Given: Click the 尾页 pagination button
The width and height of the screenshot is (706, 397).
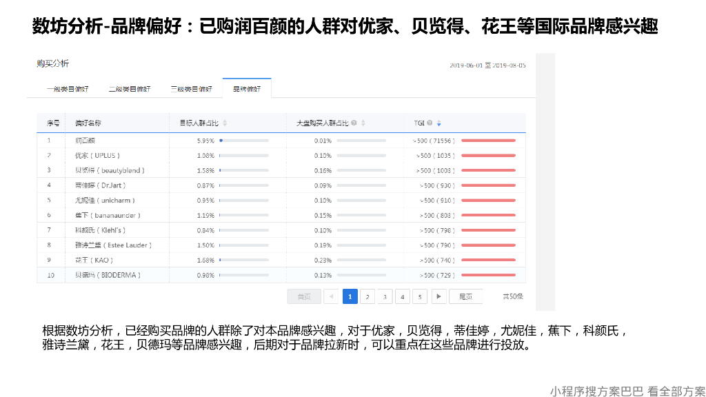Looking at the screenshot, I should (465, 296).
